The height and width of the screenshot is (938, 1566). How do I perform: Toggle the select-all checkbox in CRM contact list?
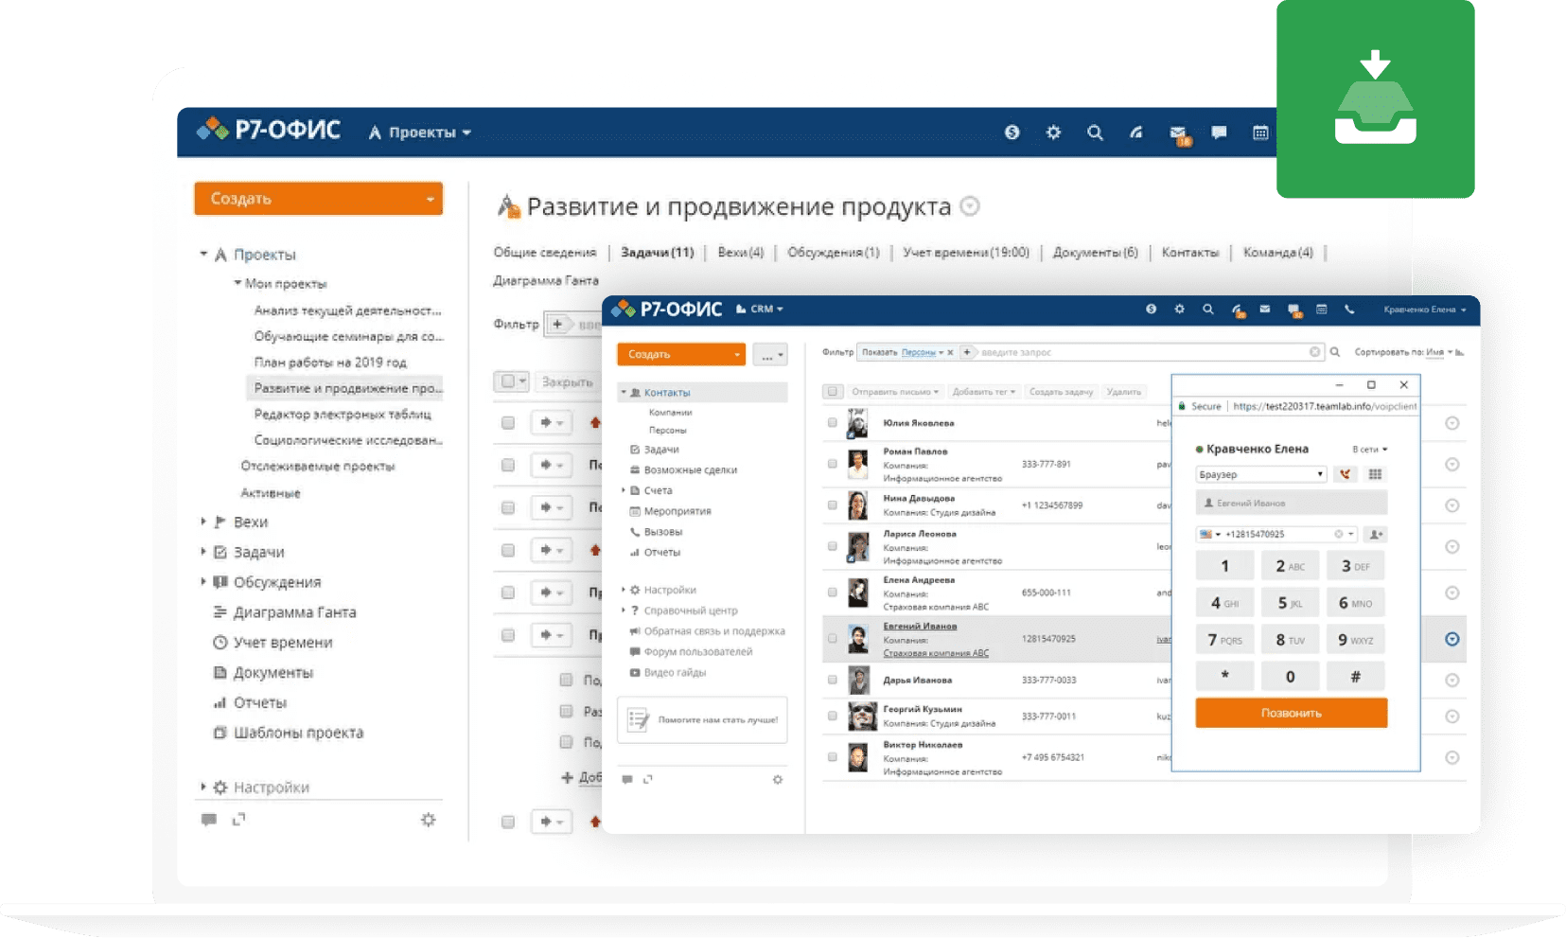click(833, 391)
